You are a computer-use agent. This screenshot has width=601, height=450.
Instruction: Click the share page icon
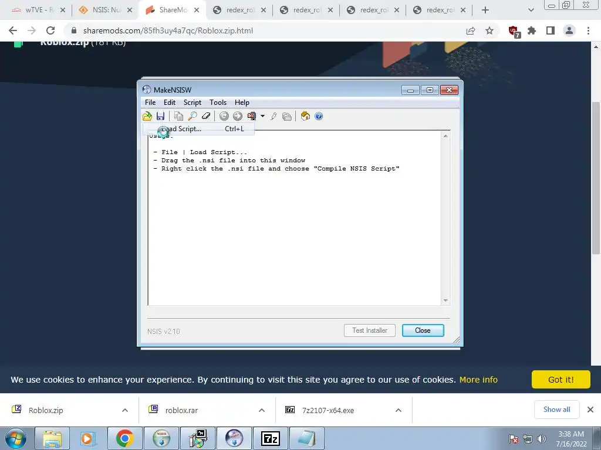pos(471,30)
